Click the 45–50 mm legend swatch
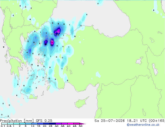 point(77,124)
